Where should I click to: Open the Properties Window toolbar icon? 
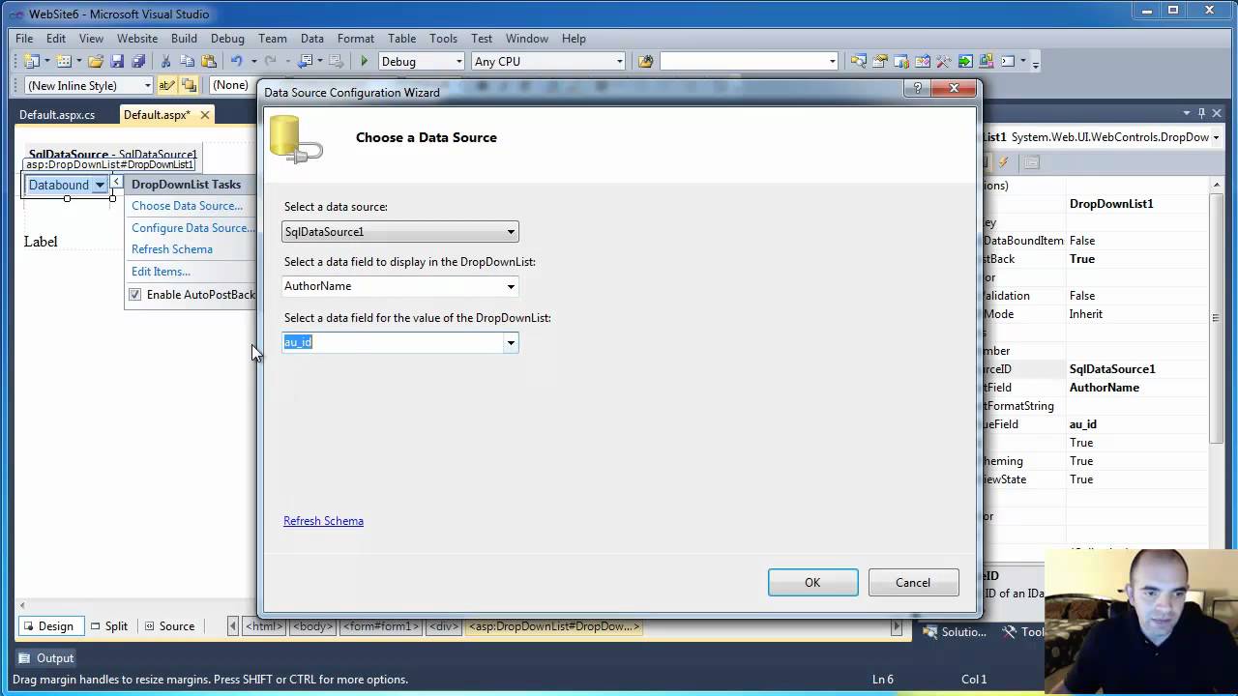(x=880, y=61)
